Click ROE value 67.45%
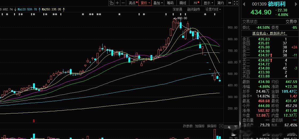Viewport: 299px width, 139px height. (291, 125)
